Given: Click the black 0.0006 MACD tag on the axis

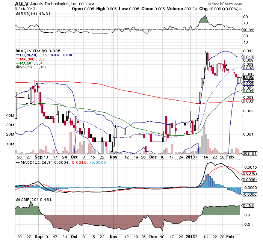Looking at the screenshot, I should (x=249, y=180).
